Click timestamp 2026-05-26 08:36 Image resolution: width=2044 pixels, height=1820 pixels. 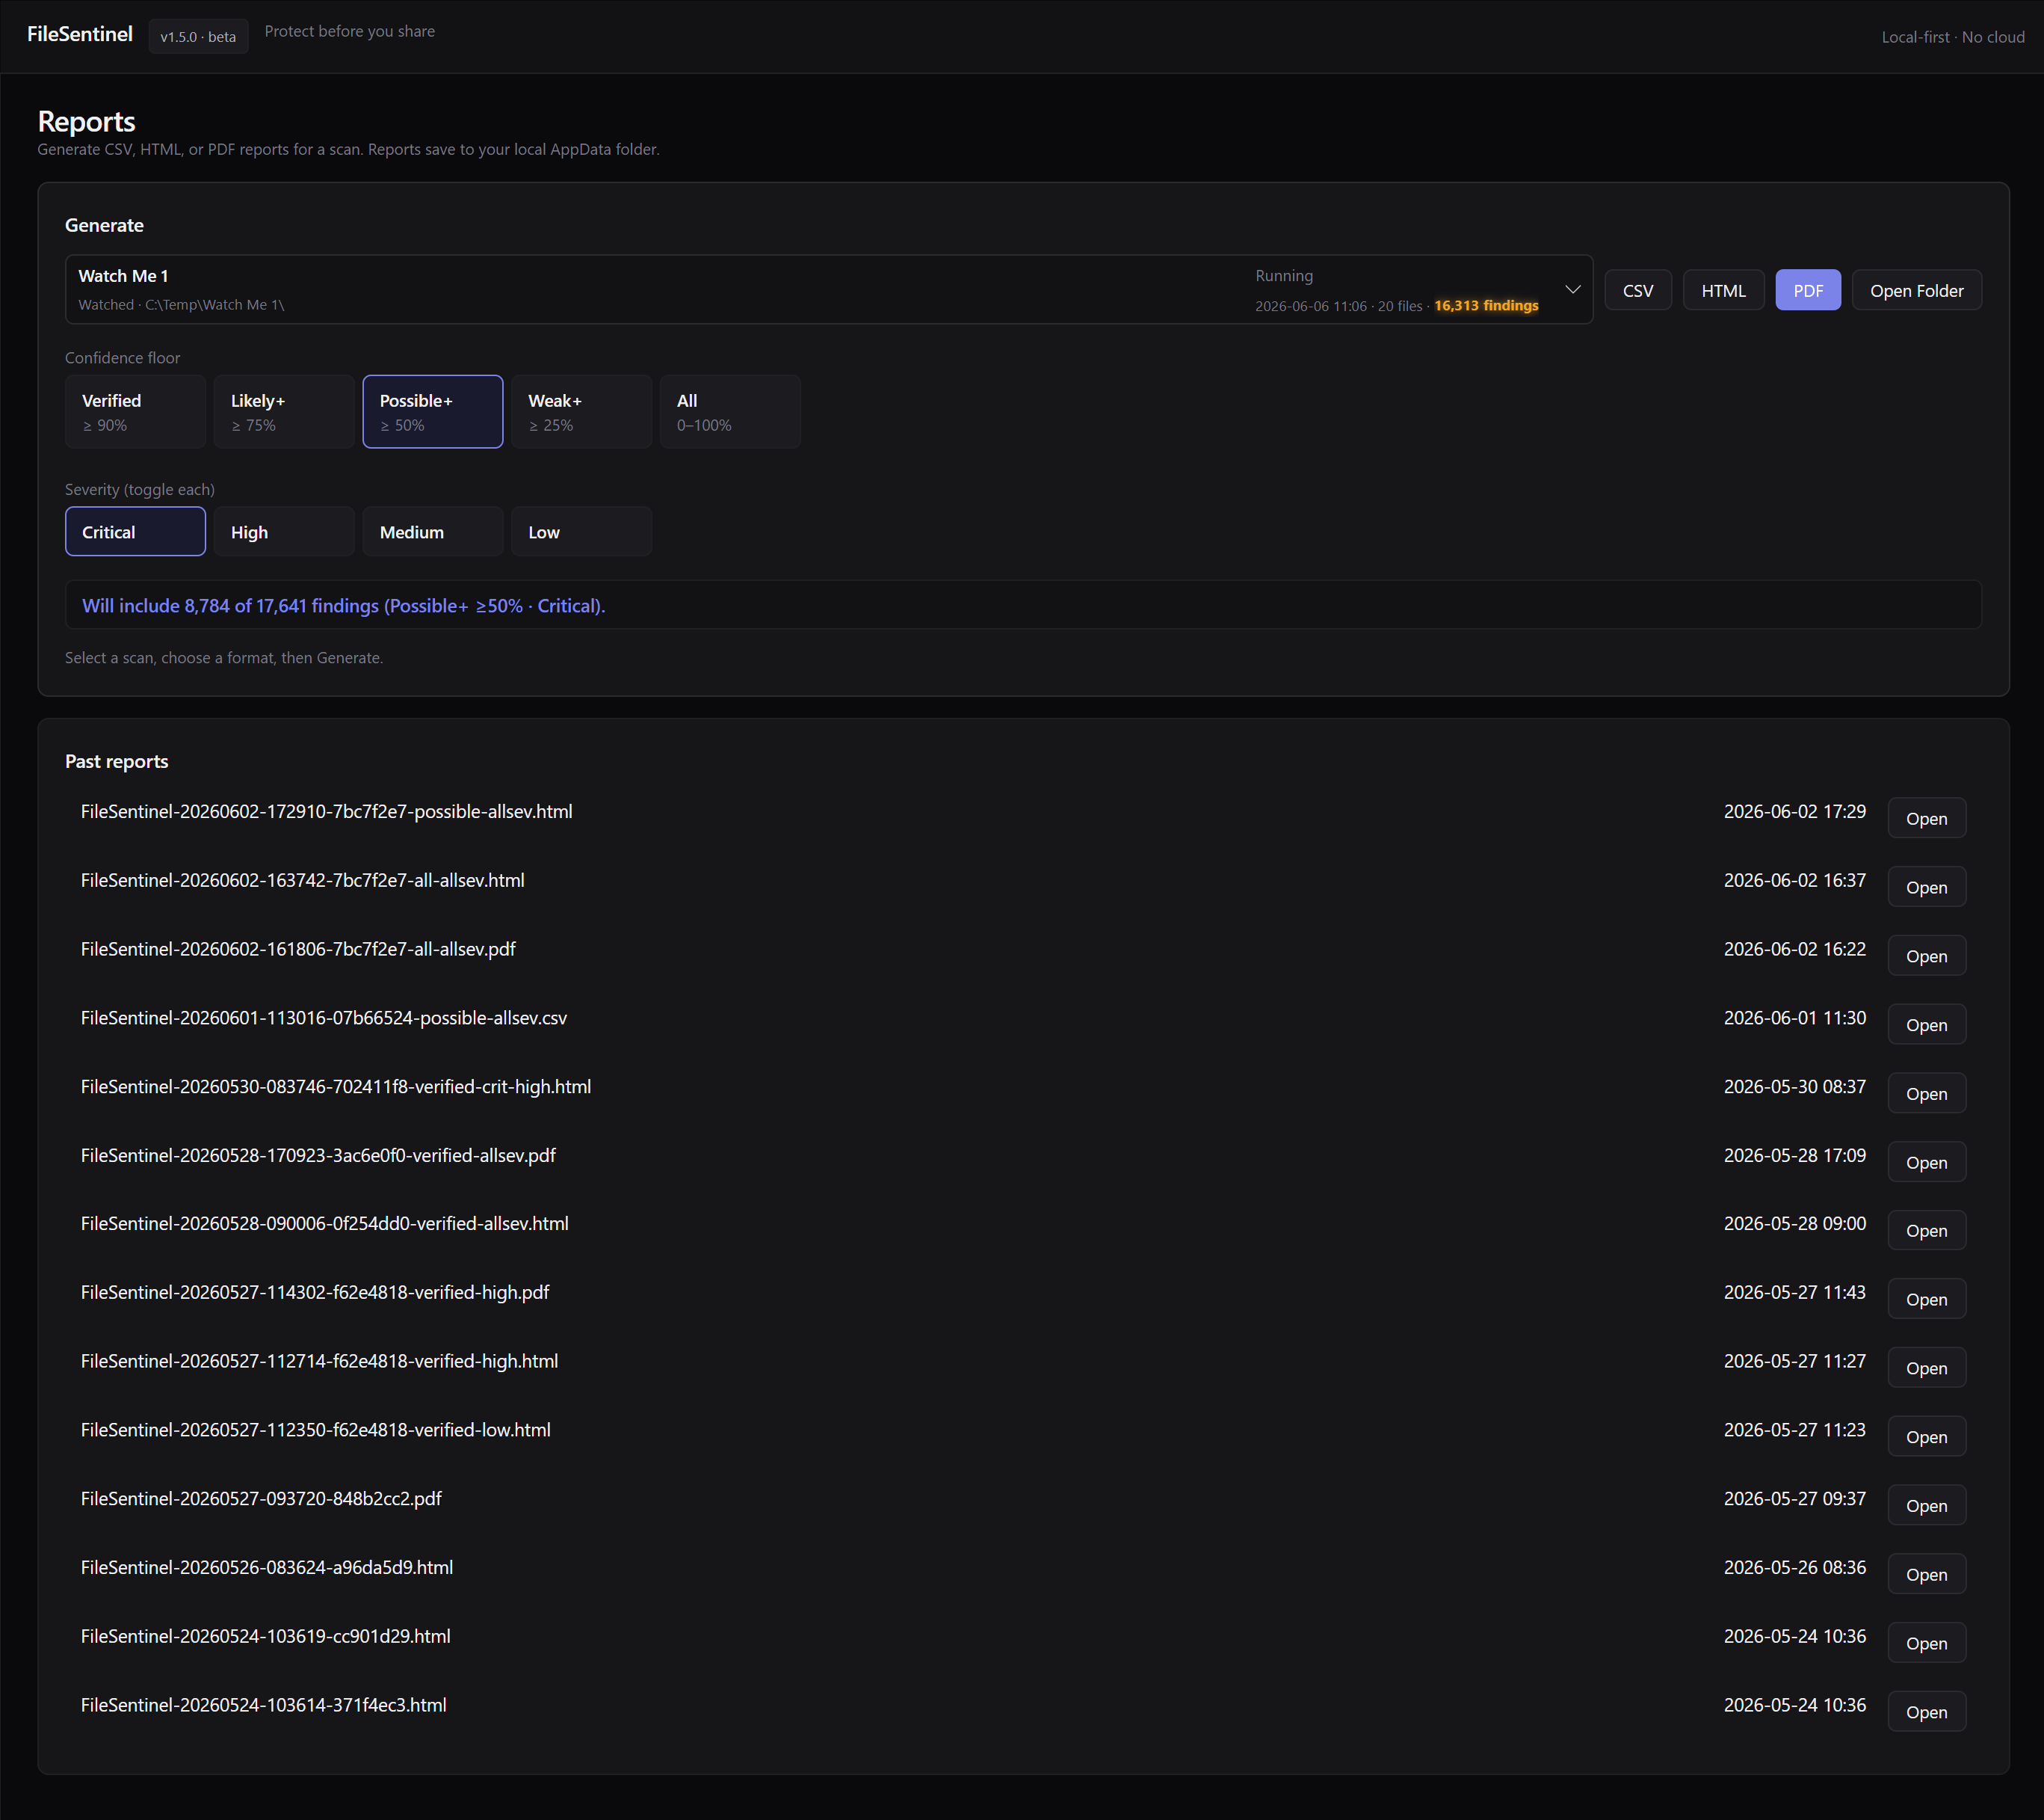1794,1567
